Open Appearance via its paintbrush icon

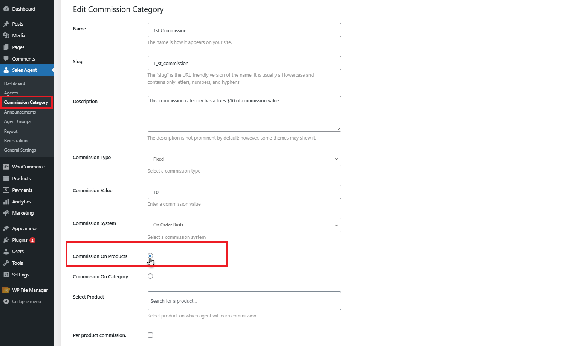(6, 228)
